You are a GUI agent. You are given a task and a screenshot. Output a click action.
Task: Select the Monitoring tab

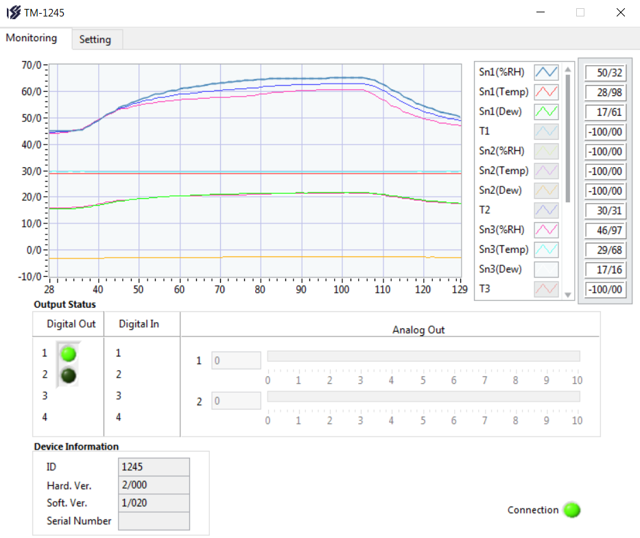coord(32,38)
